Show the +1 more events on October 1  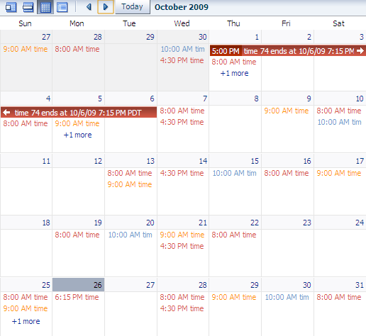[234, 73]
